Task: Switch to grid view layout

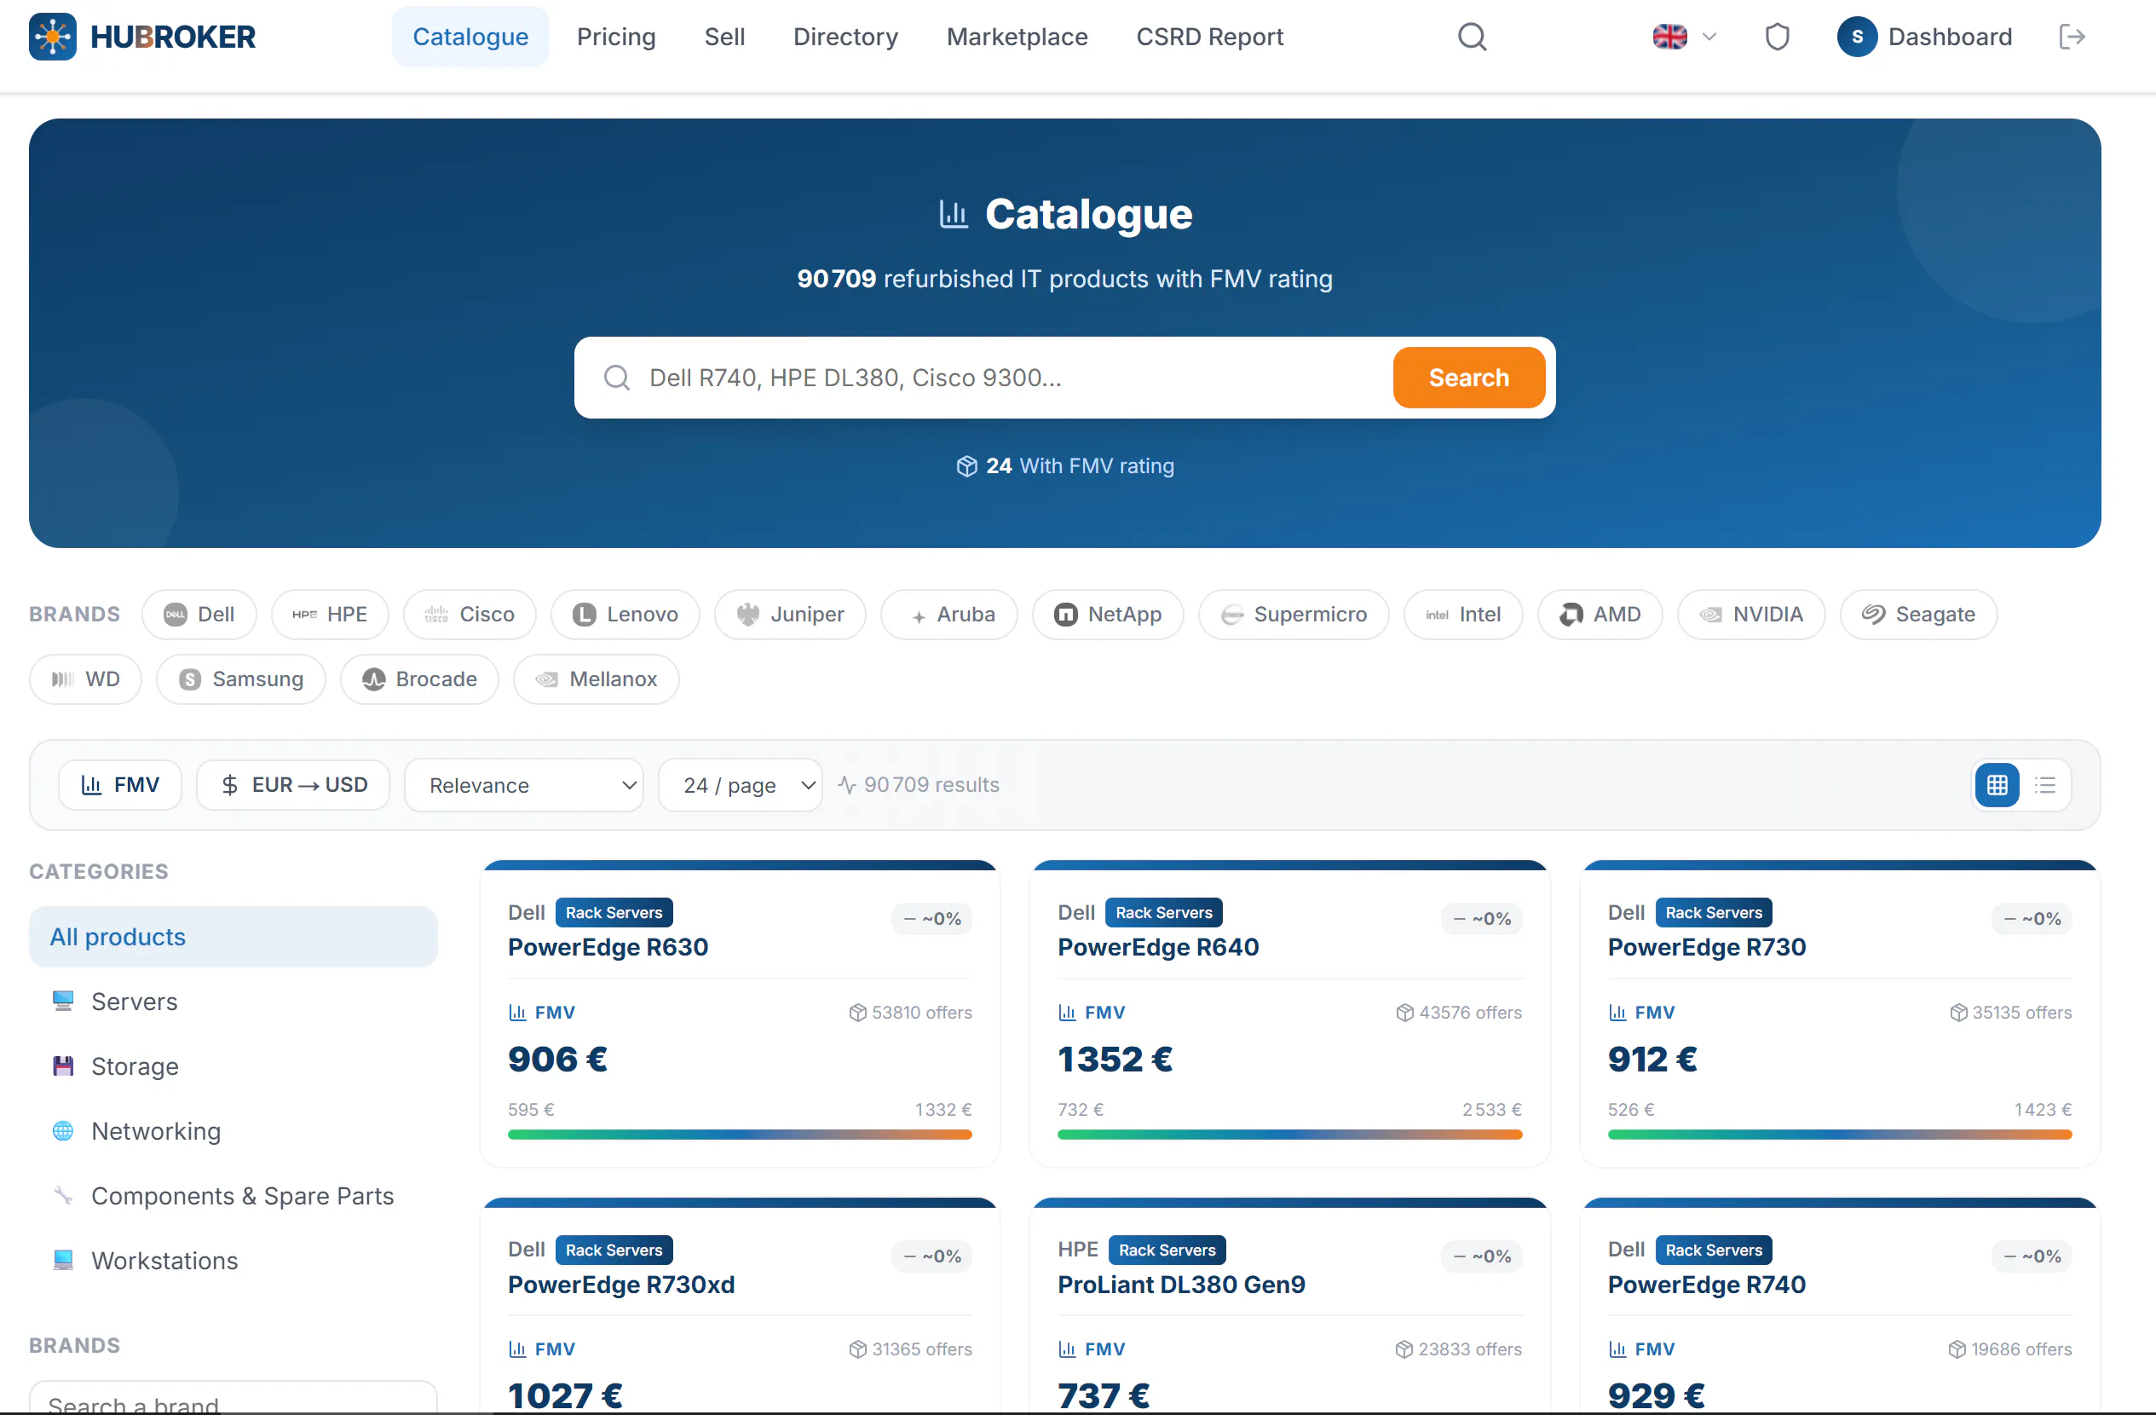Action: (1997, 785)
